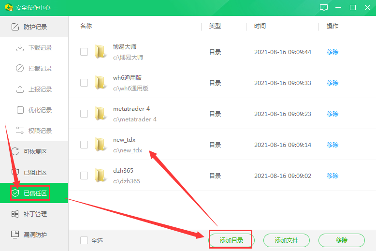This screenshot has width=376, height=251.
Task: Click the 下载记录 download arrow icon
Action: pyautogui.click(x=20, y=47)
